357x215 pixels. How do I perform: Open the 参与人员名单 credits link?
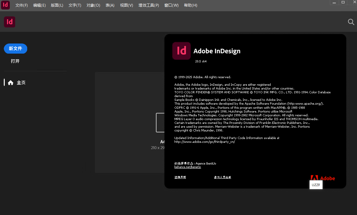pyautogui.click(x=223, y=177)
